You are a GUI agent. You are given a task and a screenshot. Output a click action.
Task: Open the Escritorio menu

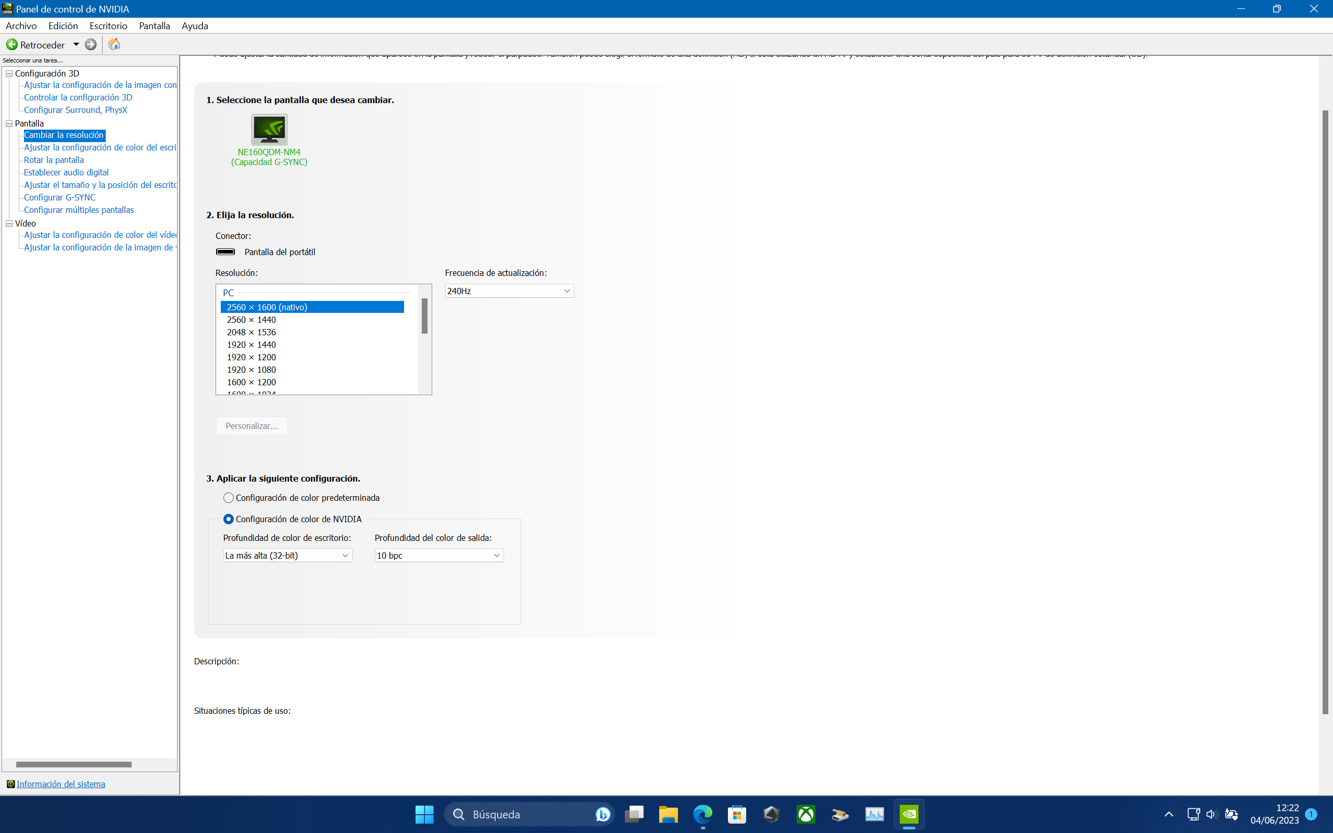coord(108,26)
